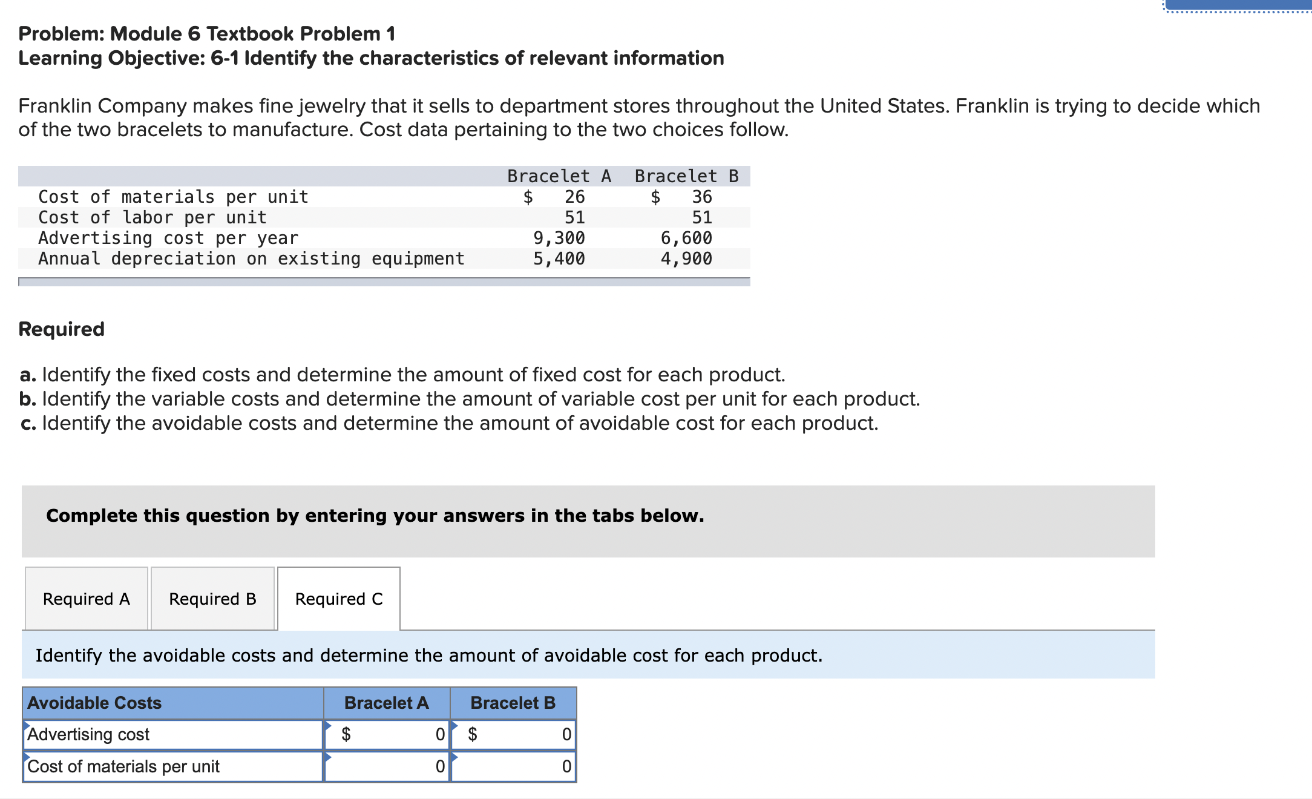Switch to the Required A tab
This screenshot has width=1312, height=799.
pos(85,599)
